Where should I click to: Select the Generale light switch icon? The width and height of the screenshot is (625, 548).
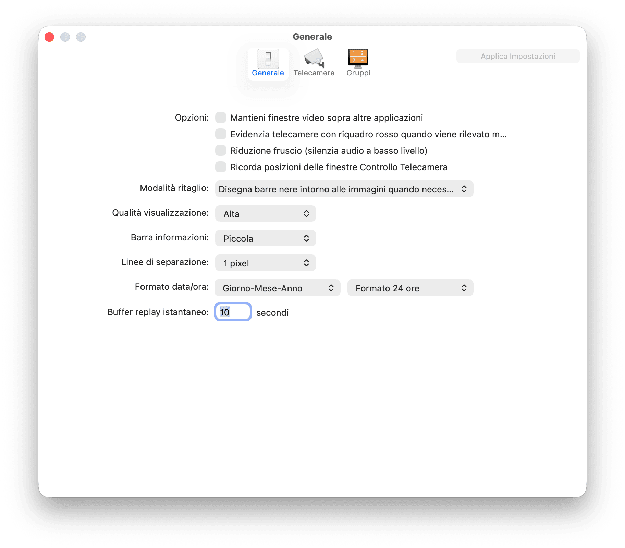pos(268,59)
